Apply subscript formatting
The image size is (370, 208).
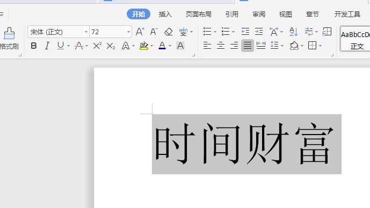[x=111, y=46]
